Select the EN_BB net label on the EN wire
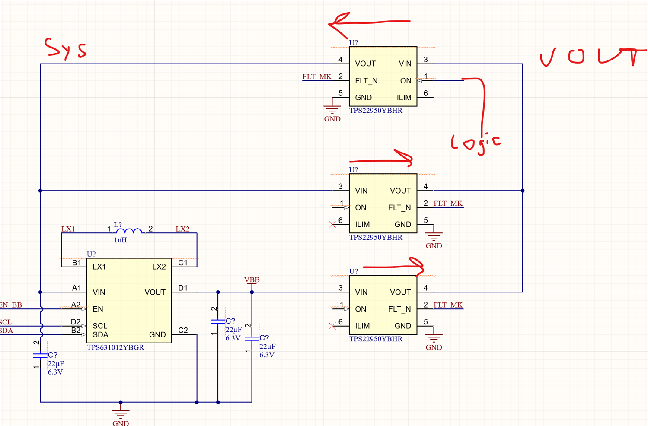Viewport: 648px width, 426px height. [11, 305]
